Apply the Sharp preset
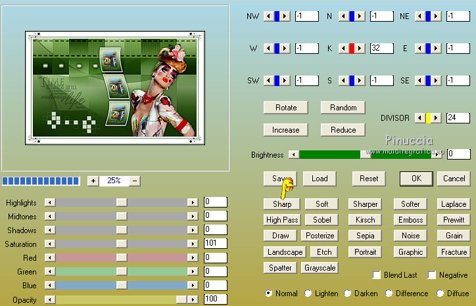476x306 pixels. click(281, 204)
